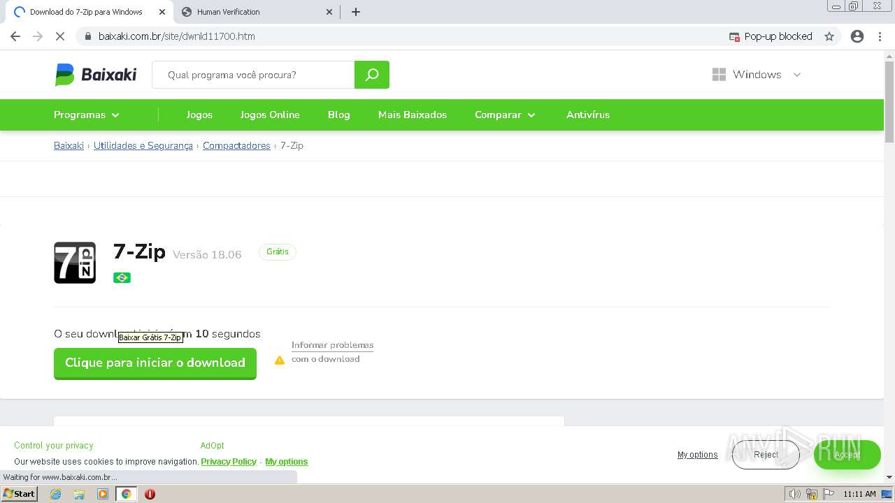Click the address bar URL
Viewport: 895px width, 503px height.
(x=176, y=36)
